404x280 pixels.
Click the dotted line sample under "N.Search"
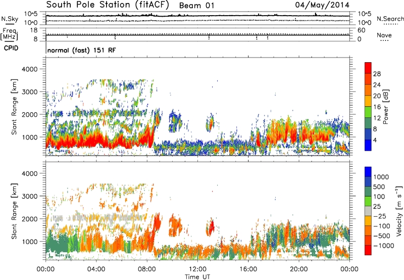[391, 24]
